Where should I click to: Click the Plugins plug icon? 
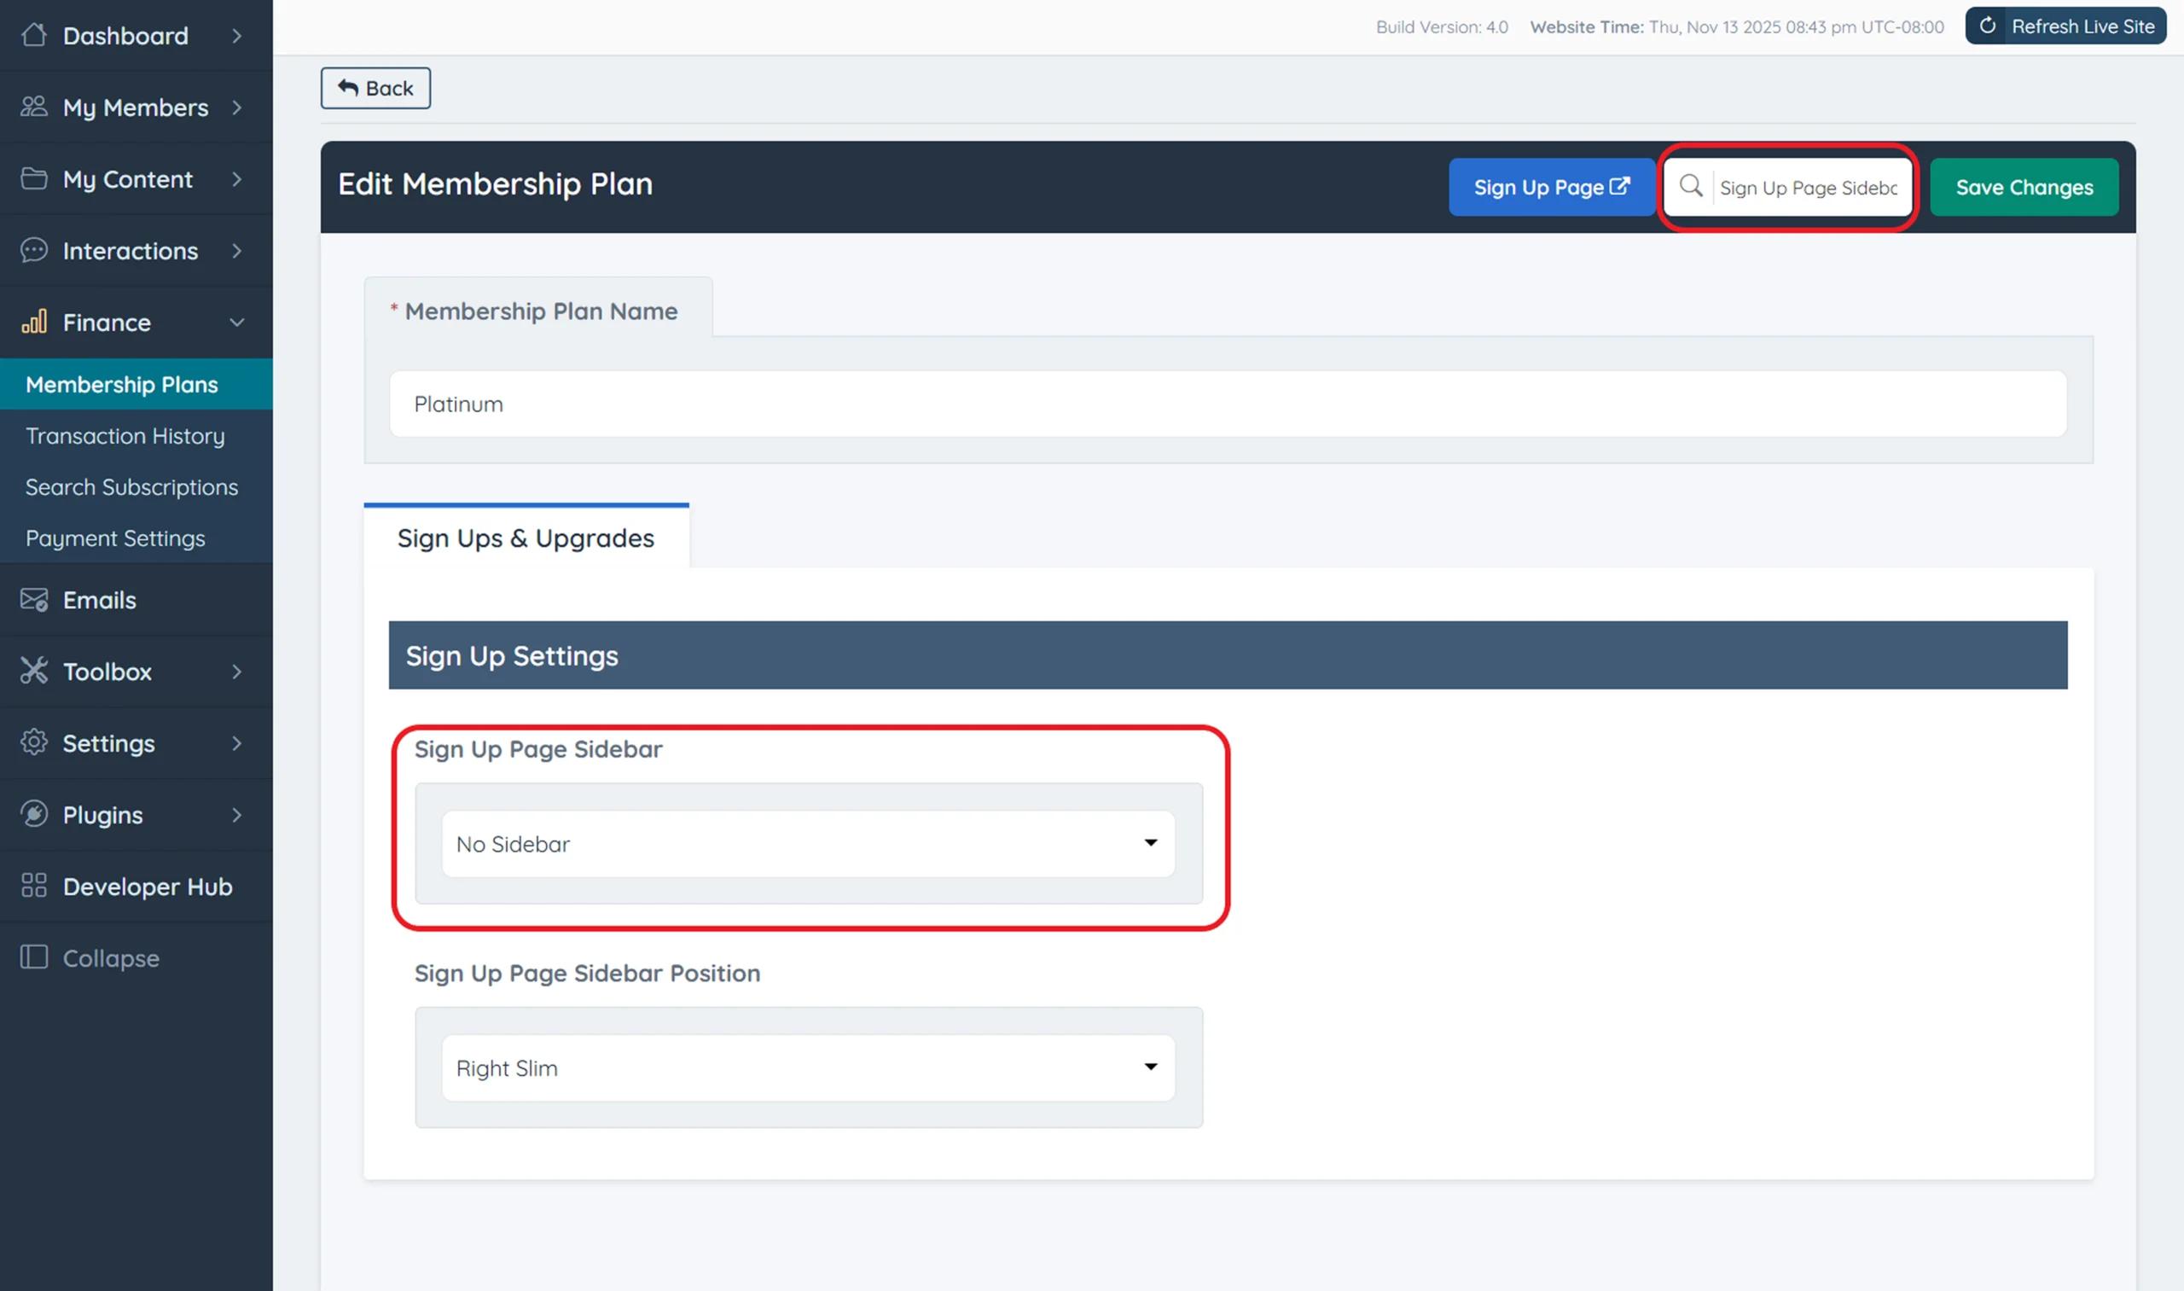click(x=34, y=814)
